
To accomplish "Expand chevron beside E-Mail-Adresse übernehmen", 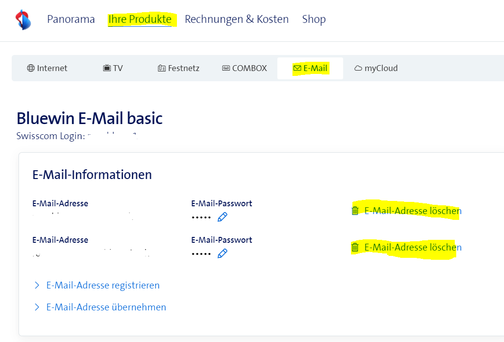I will pyautogui.click(x=37, y=307).
